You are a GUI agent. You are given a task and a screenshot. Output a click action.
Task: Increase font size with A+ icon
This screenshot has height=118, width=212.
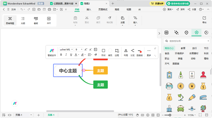tap(86, 50)
